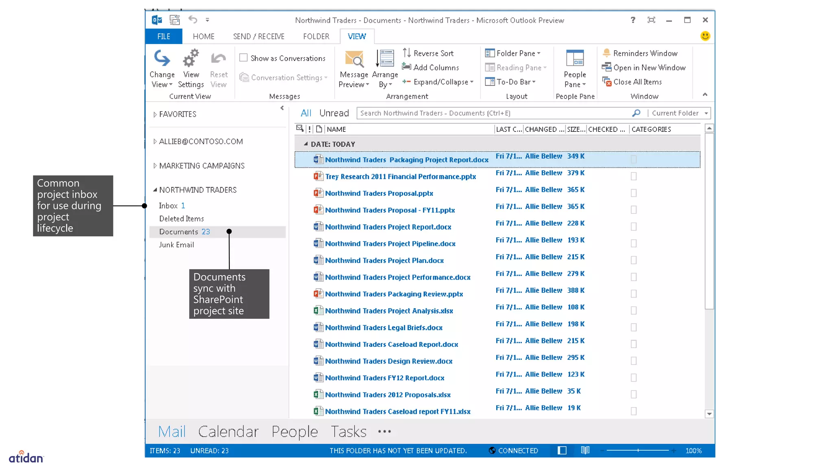Collapse the Date: Today group

click(x=305, y=144)
